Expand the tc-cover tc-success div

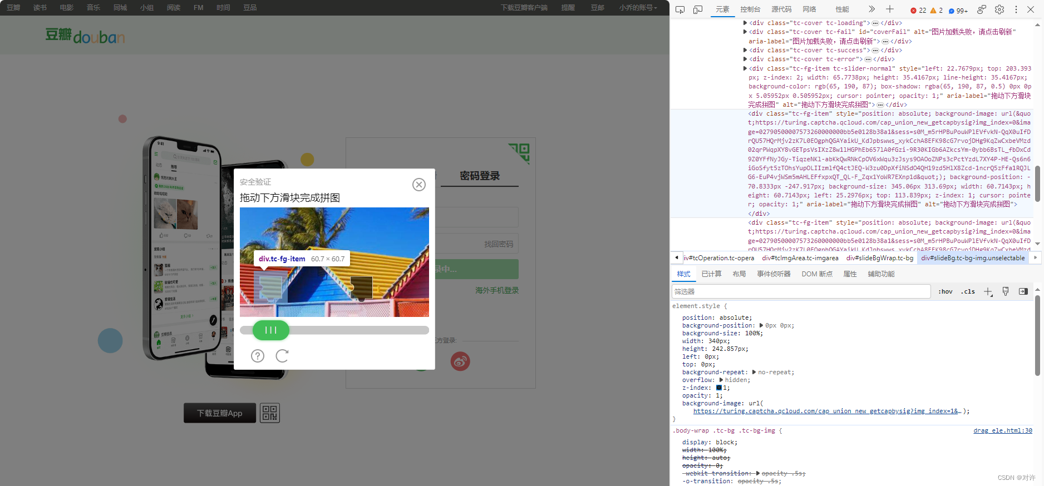(745, 50)
